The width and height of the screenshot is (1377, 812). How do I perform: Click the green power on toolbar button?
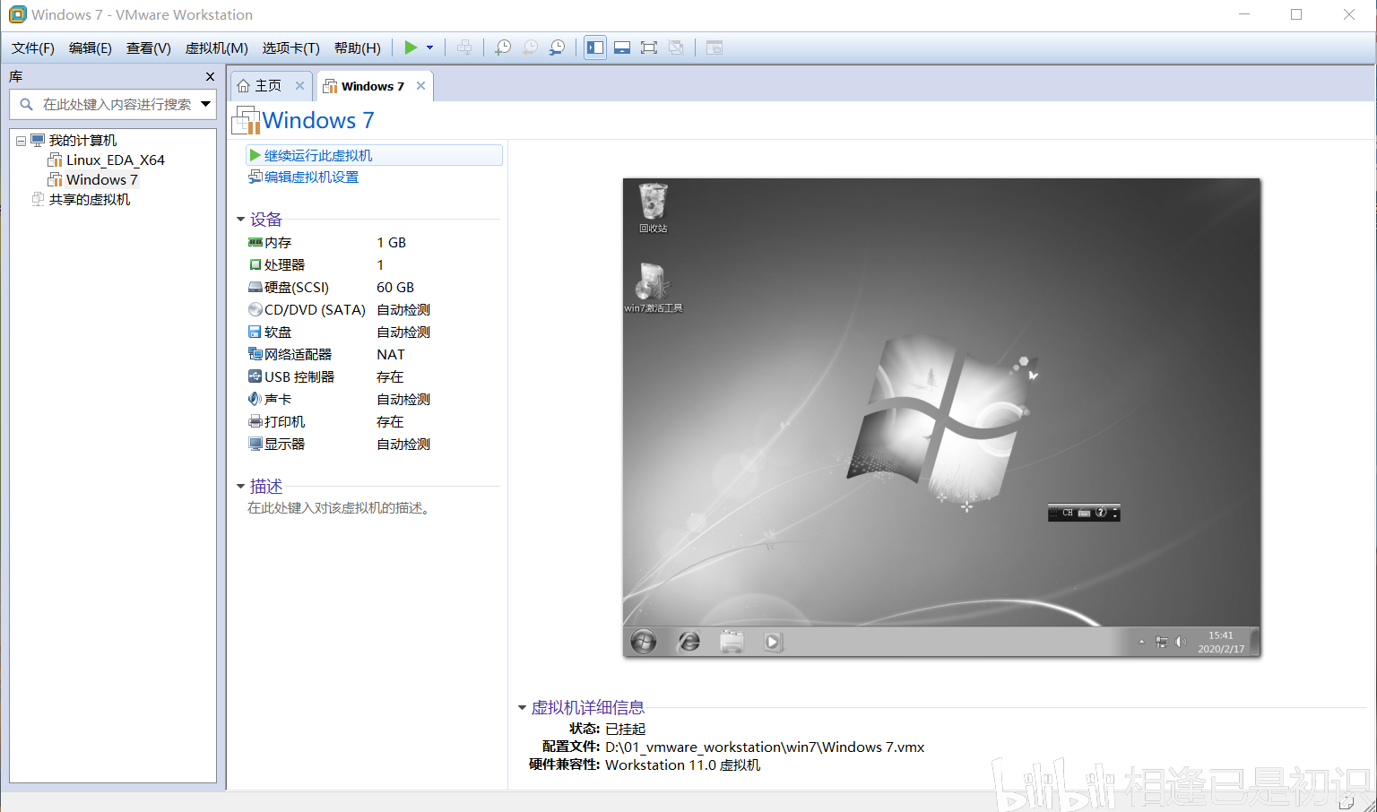click(411, 48)
